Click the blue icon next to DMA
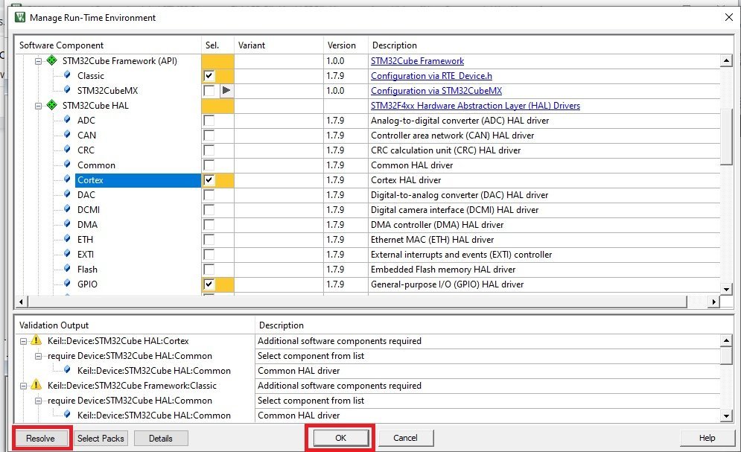 click(x=67, y=224)
